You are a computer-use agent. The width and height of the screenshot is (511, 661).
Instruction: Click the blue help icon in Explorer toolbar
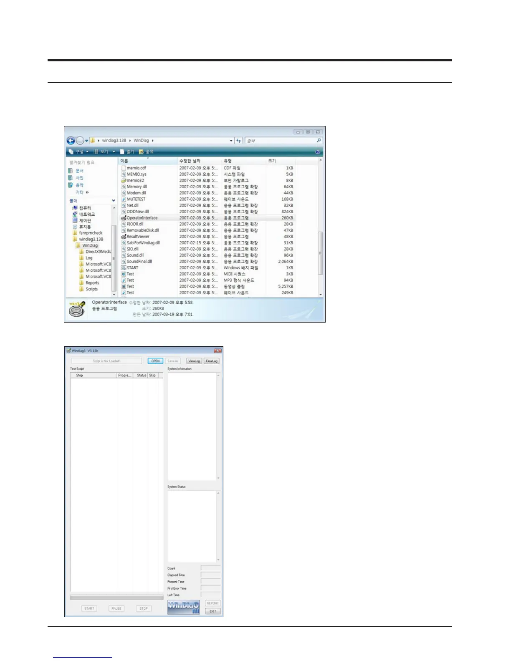point(318,152)
